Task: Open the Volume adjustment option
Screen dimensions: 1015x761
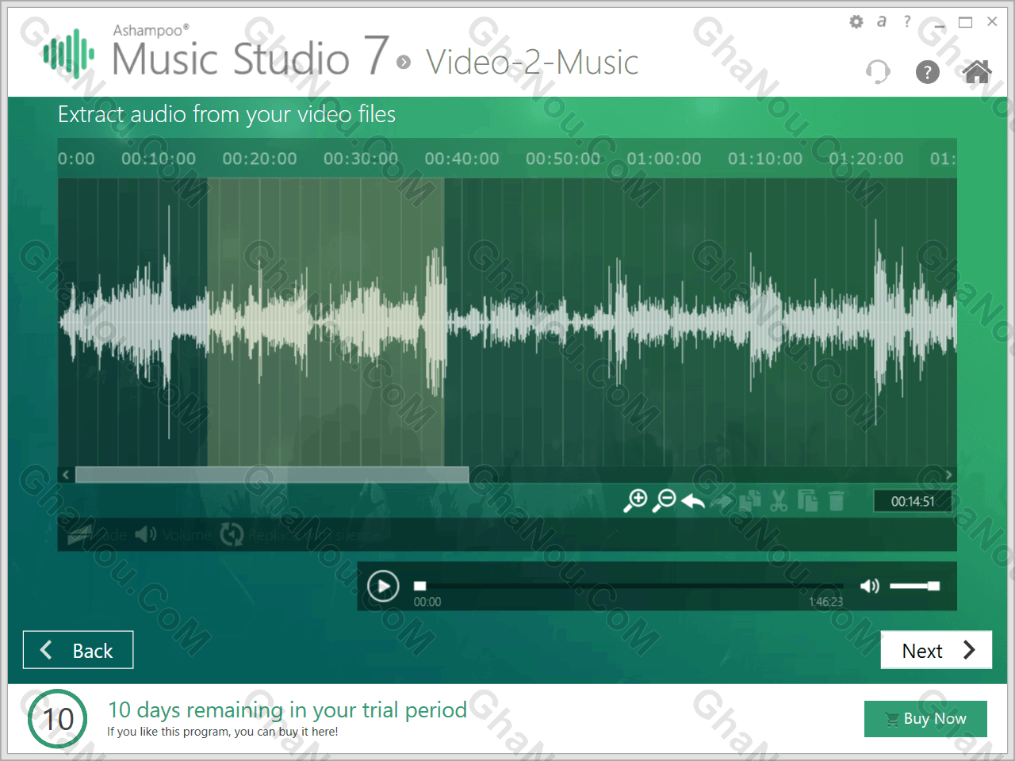Action: (x=173, y=535)
